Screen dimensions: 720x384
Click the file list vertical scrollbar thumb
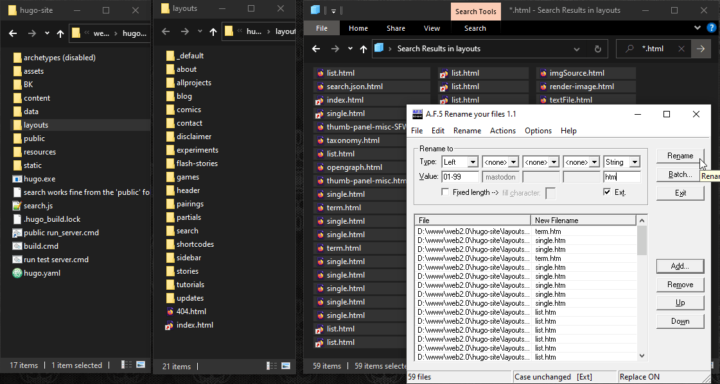tap(642, 242)
